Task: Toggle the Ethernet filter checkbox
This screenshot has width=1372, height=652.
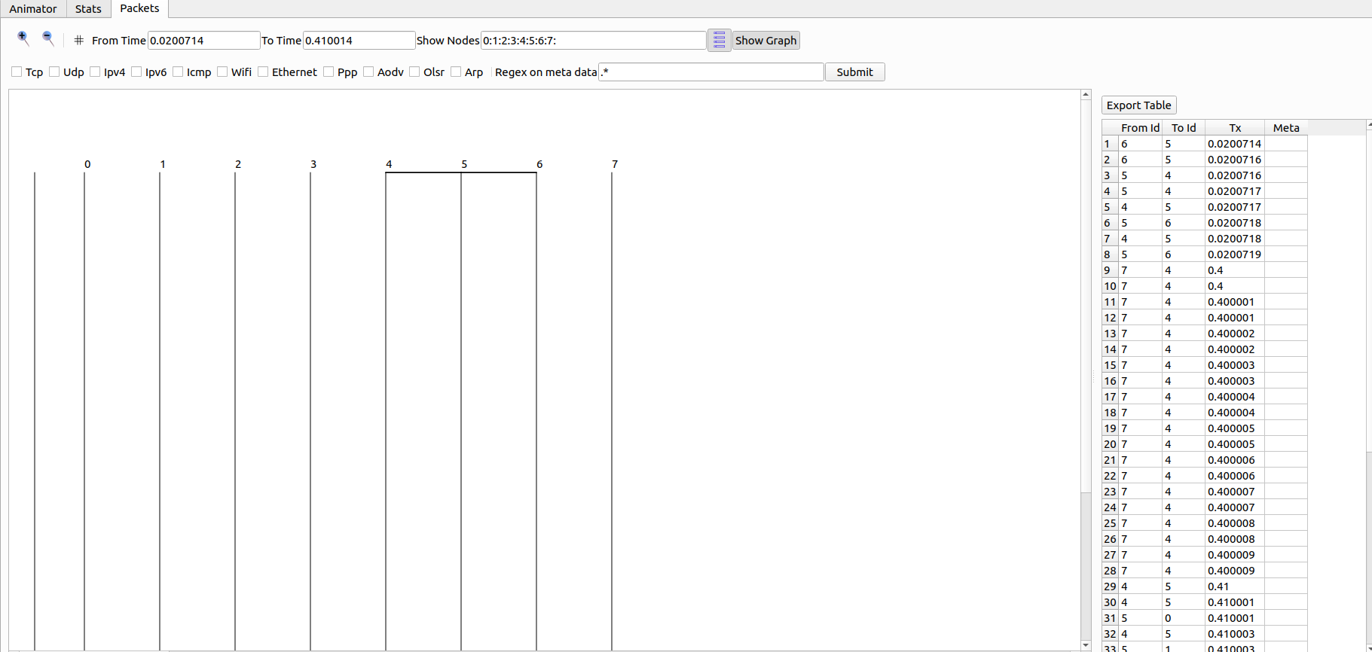Action: [x=263, y=72]
